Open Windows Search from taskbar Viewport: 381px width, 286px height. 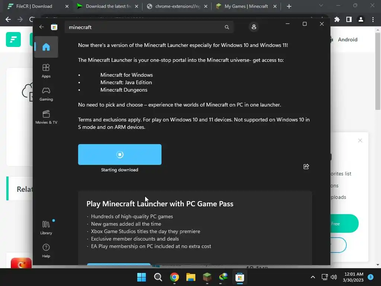(158, 277)
